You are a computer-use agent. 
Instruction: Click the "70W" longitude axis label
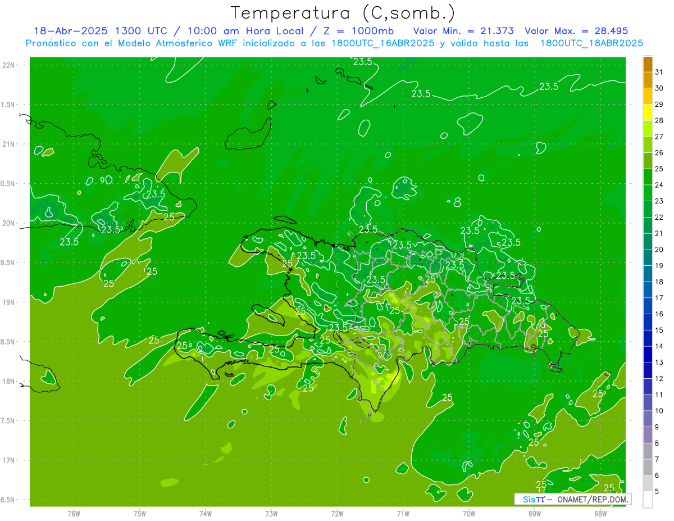(468, 513)
